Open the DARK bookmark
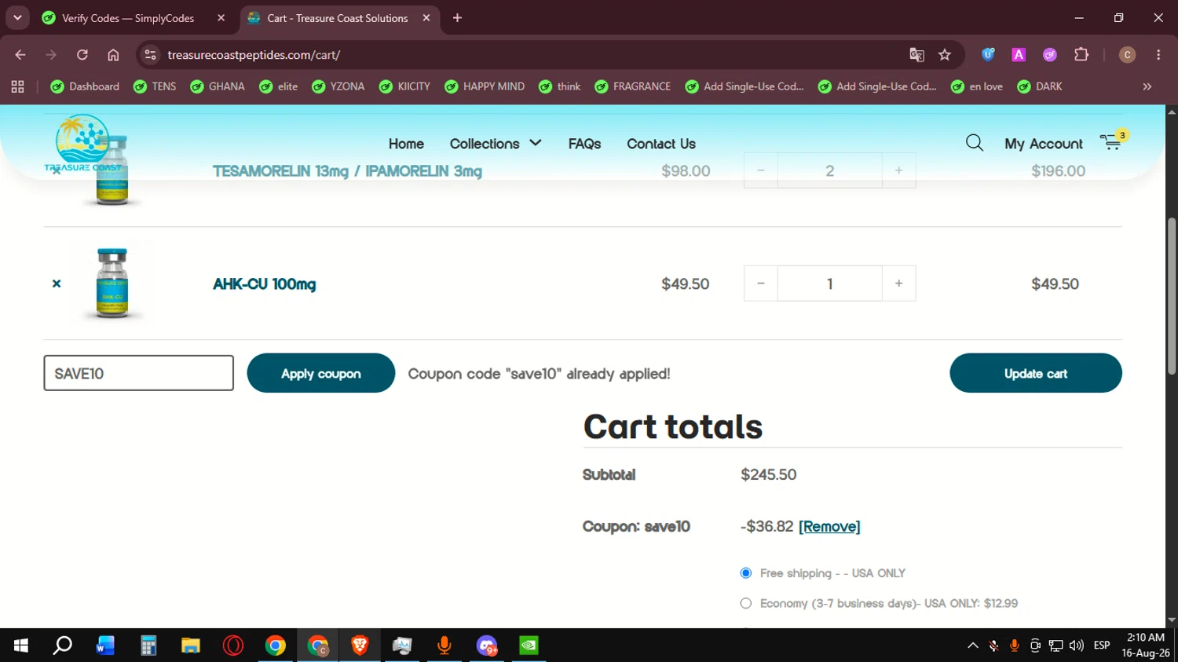Image resolution: width=1178 pixels, height=662 pixels. (1040, 86)
